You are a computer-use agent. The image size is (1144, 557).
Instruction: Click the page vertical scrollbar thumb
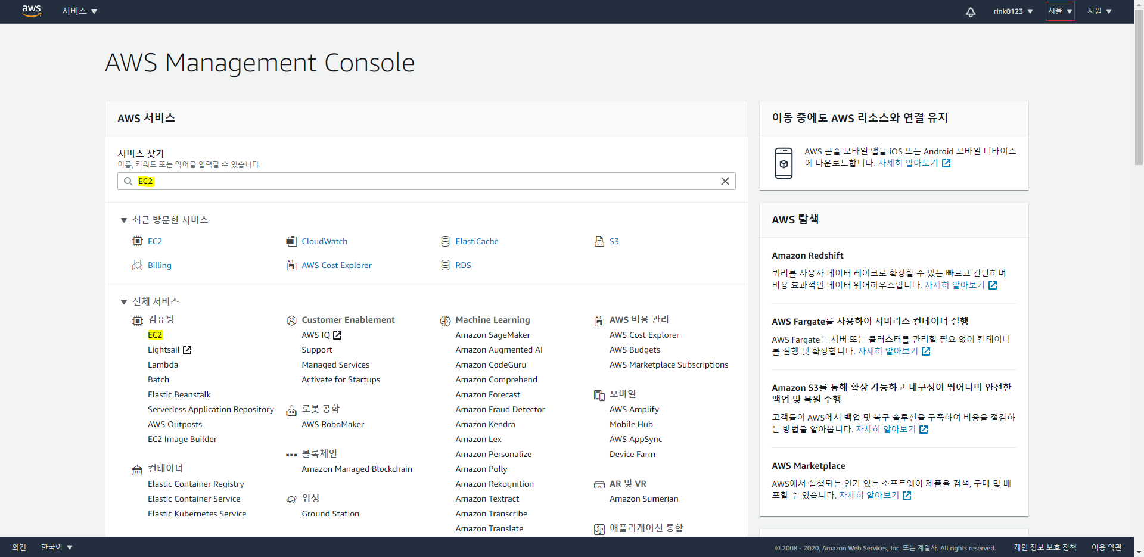tap(1139, 88)
